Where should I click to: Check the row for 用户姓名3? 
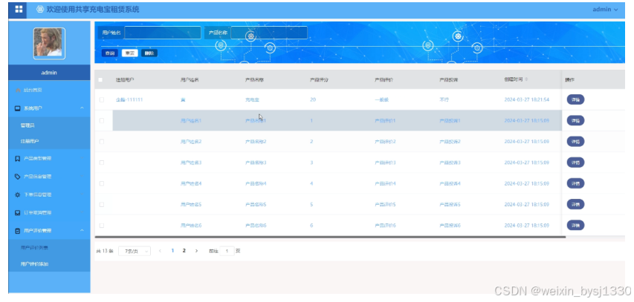click(x=102, y=163)
